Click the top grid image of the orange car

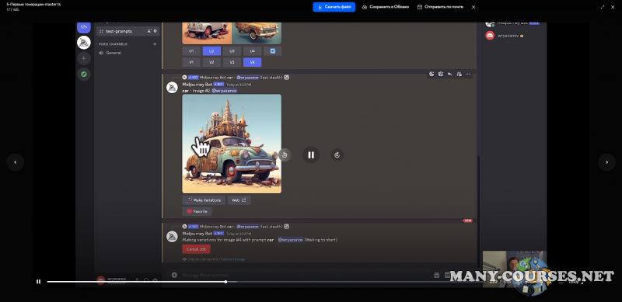[x=257, y=33]
